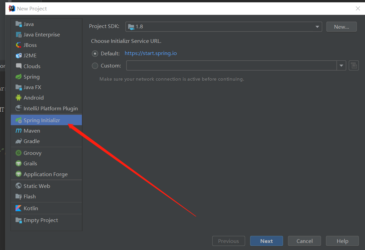The image size is (365, 250).
Task: Select Android label in list
Action: pyautogui.click(x=33, y=98)
